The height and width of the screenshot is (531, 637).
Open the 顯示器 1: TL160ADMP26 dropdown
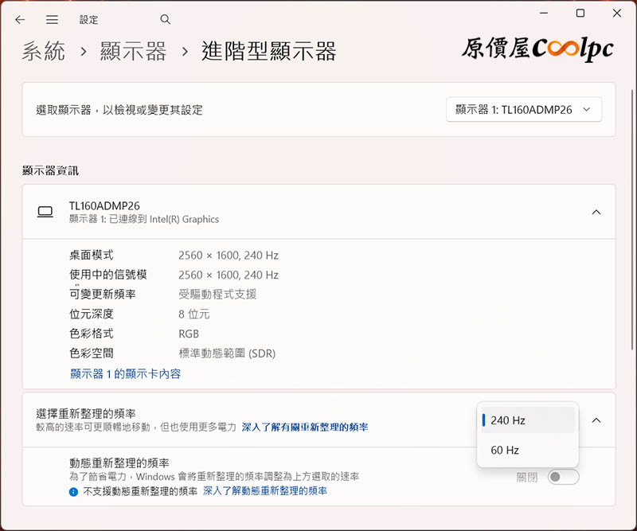(524, 110)
